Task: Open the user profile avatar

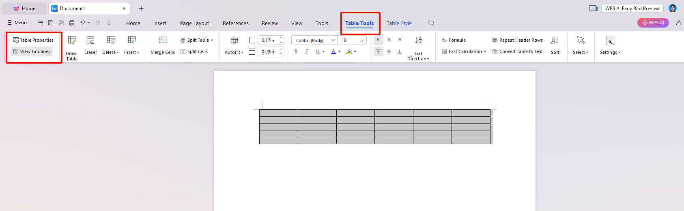Action: 673,8
